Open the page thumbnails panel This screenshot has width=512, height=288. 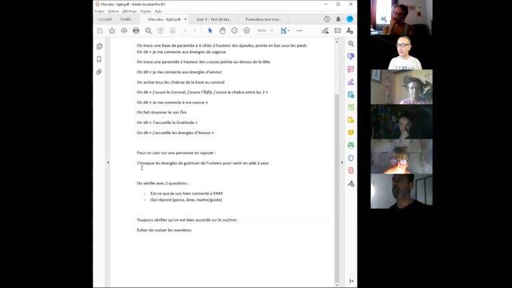[99, 47]
